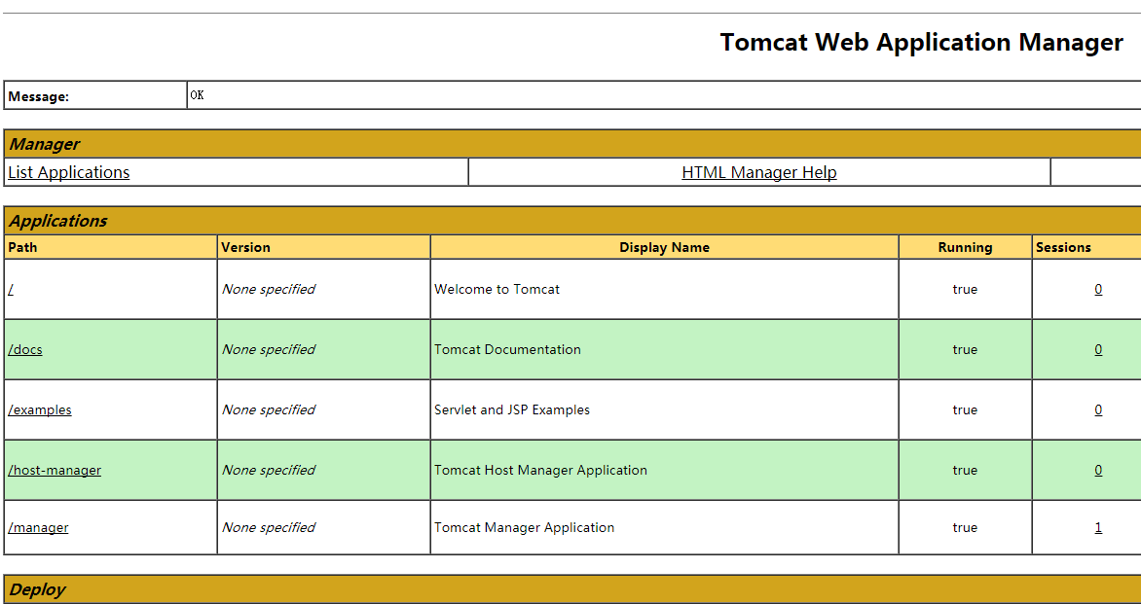Click running value "true" in /manager row
The width and height of the screenshot is (1141, 604).
965,528
